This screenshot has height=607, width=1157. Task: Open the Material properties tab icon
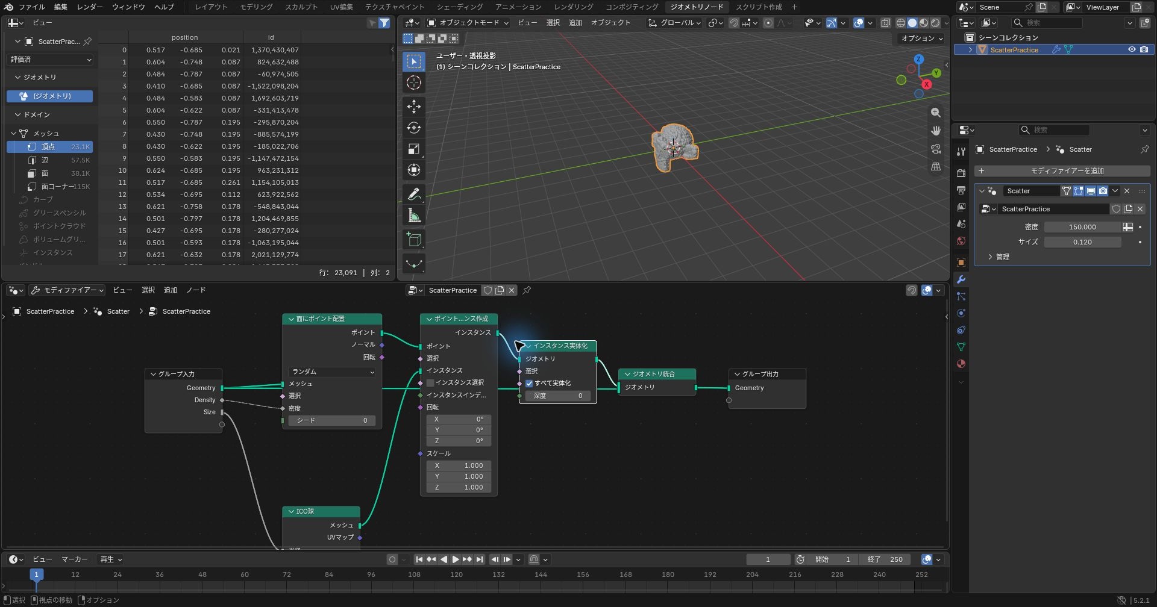pyautogui.click(x=961, y=364)
